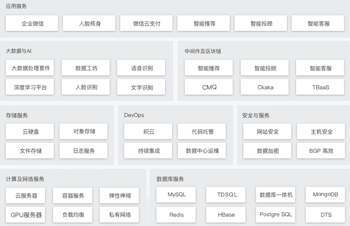Open the 数据库一体机 card
350x226 pixels.
coord(275,195)
